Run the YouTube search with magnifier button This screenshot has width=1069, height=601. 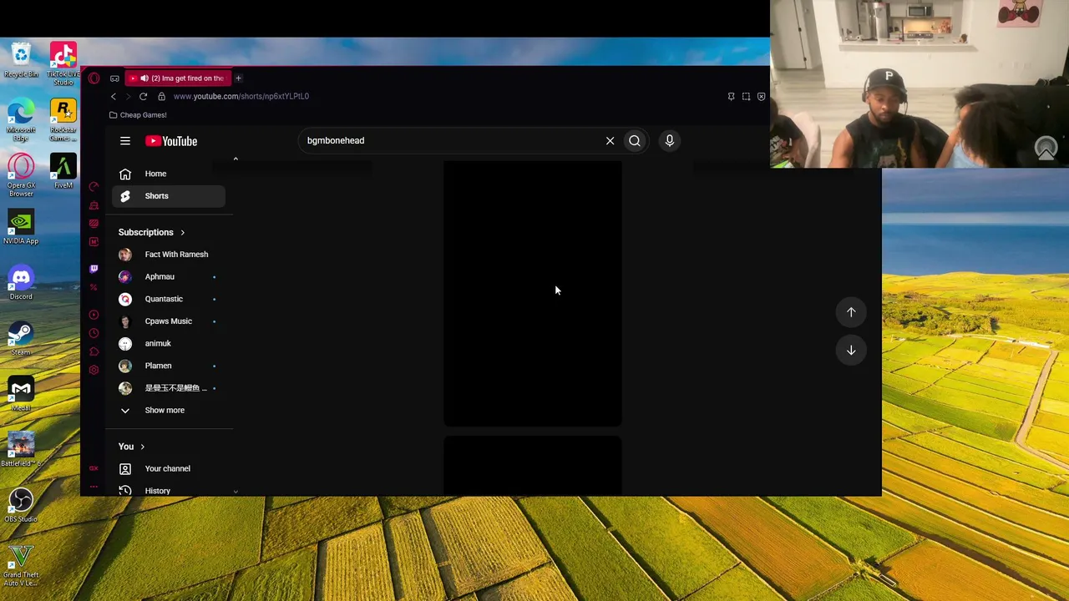[x=635, y=141]
